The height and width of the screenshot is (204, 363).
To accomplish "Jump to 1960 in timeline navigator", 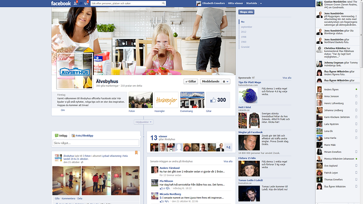I will pyautogui.click(x=243, y=42).
